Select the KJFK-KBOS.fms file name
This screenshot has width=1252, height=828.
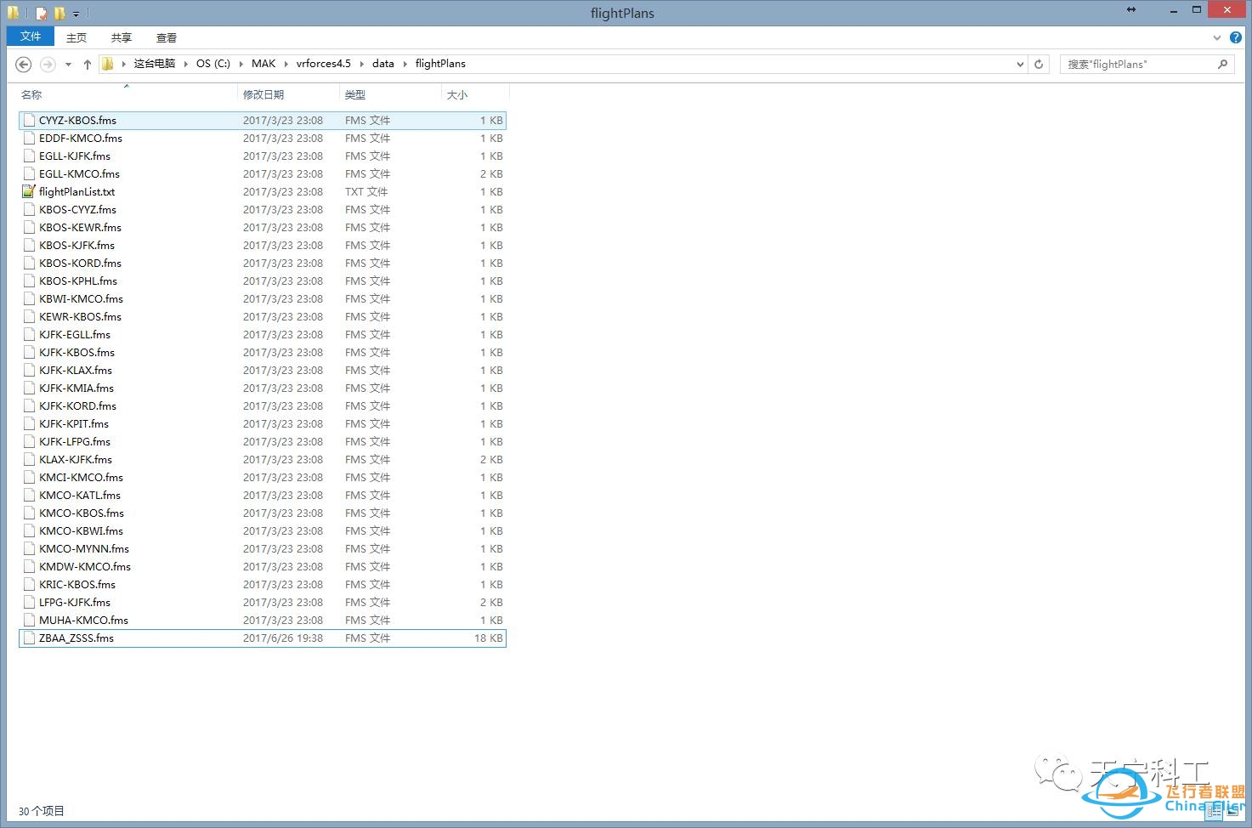[x=76, y=353]
